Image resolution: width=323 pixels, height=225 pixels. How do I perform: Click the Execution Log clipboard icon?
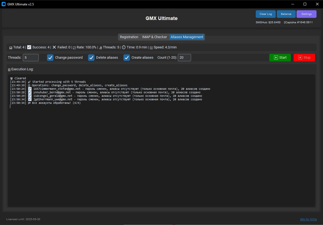(x=9, y=70)
